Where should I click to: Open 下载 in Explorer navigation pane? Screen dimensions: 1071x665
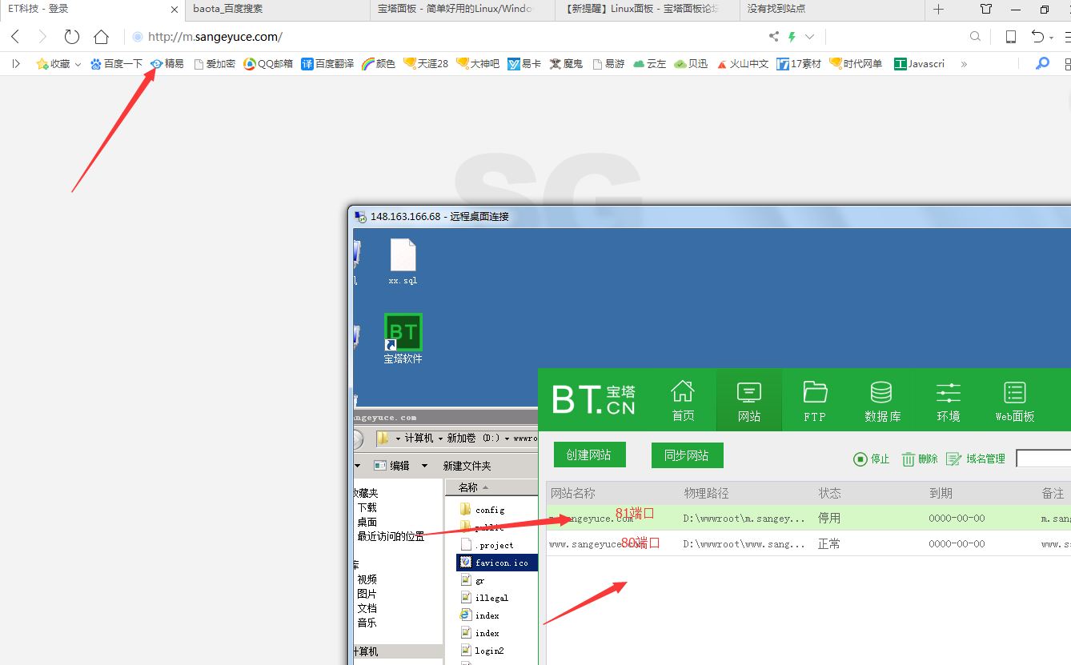click(367, 507)
